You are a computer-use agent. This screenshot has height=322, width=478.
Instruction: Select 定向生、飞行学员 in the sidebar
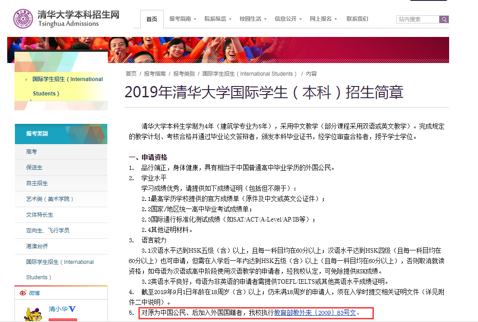pos(61,231)
